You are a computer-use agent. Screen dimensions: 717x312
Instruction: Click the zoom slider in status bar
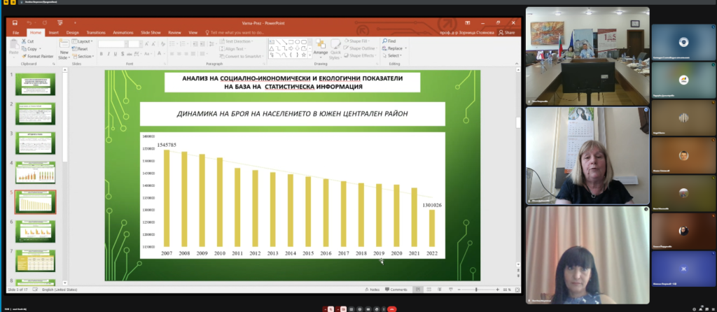coord(478,289)
